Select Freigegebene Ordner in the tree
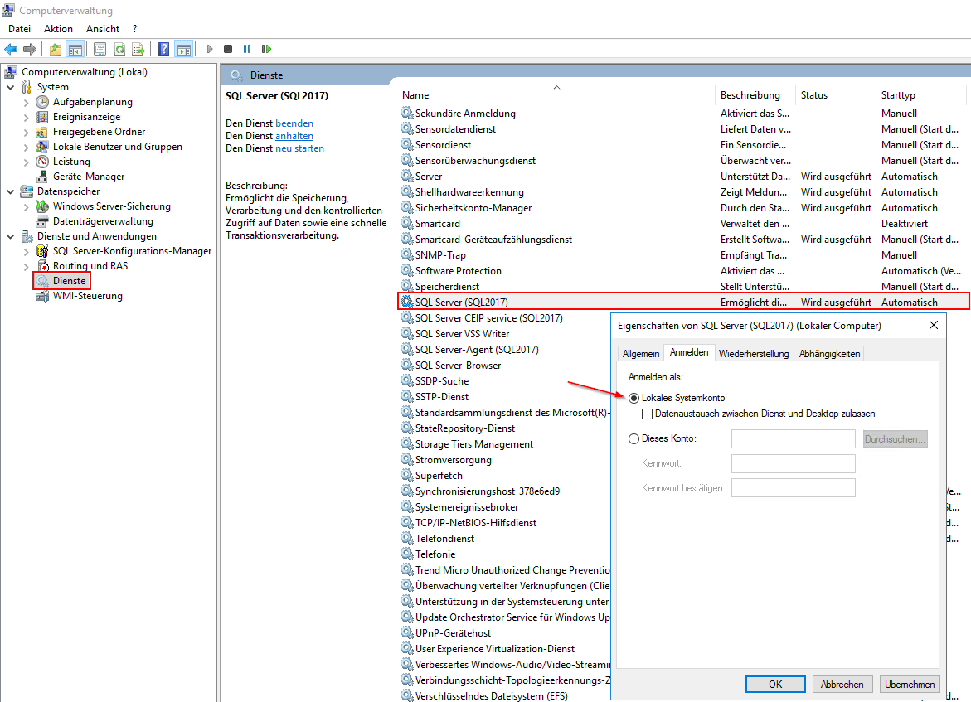971x702 pixels. pyautogui.click(x=99, y=132)
